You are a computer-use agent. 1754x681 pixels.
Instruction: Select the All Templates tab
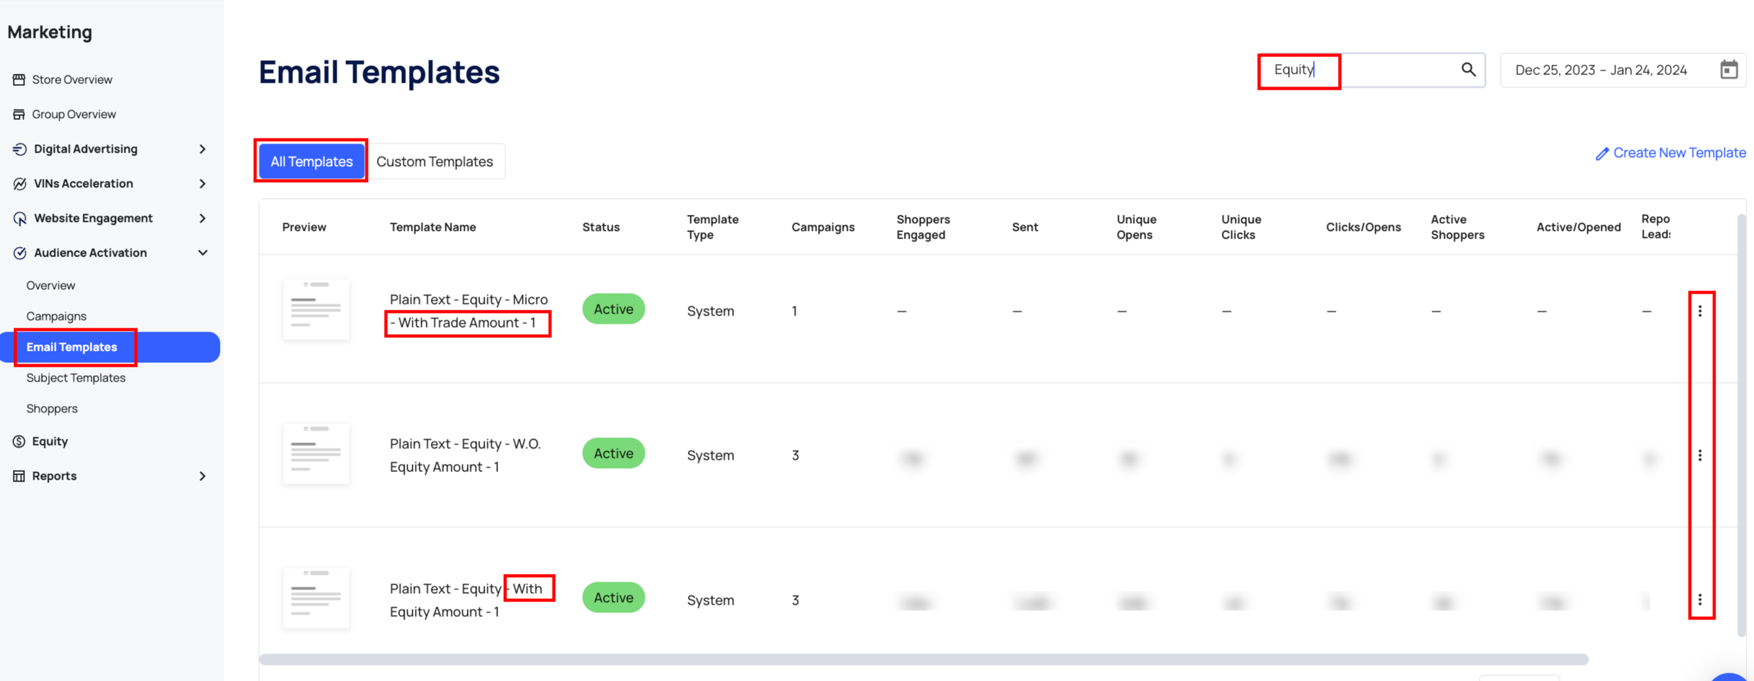[x=311, y=162]
